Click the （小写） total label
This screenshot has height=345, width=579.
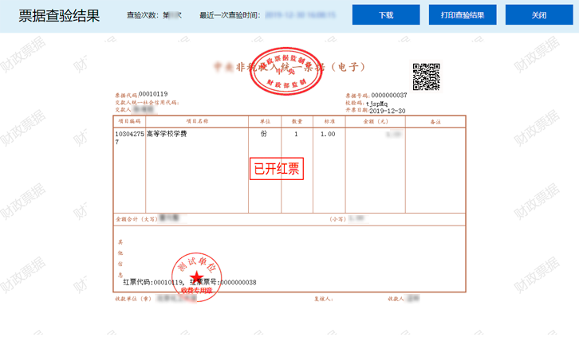(x=337, y=219)
